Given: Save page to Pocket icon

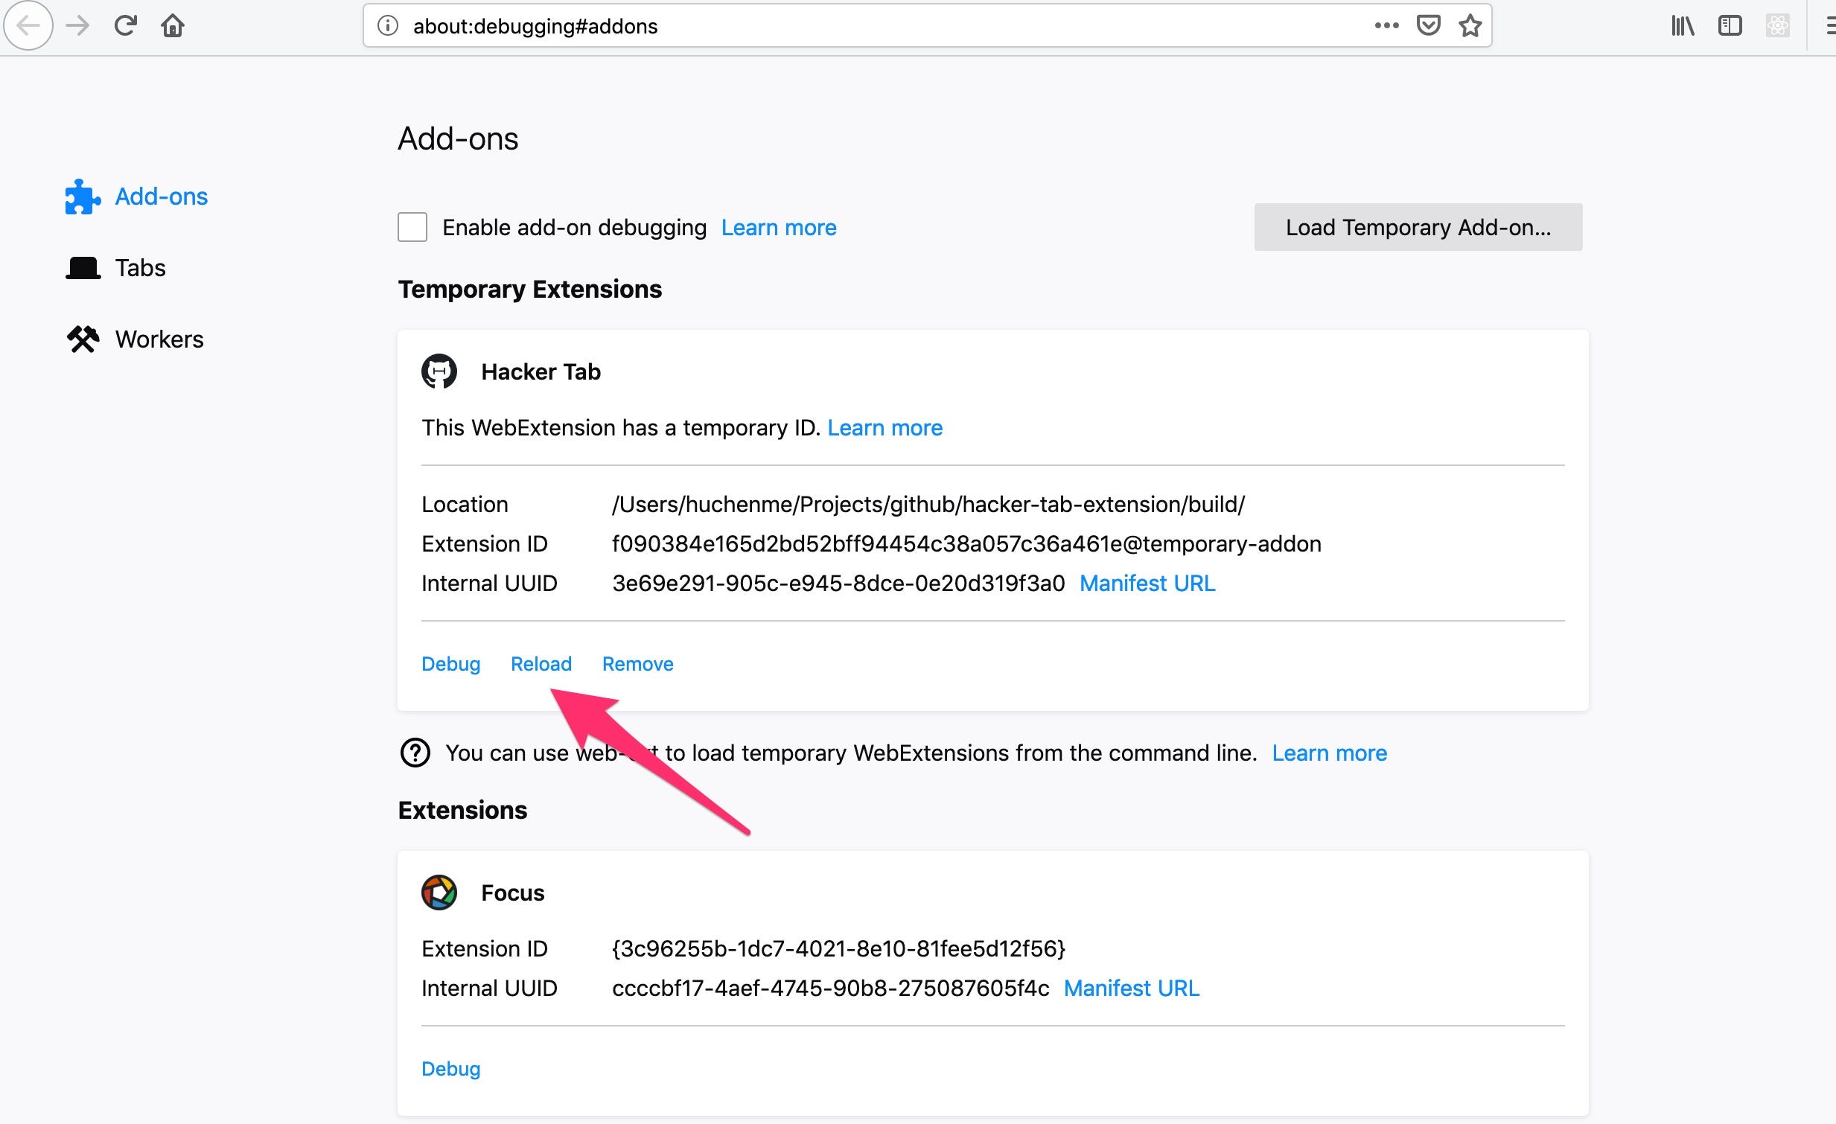Looking at the screenshot, I should coord(1428,25).
